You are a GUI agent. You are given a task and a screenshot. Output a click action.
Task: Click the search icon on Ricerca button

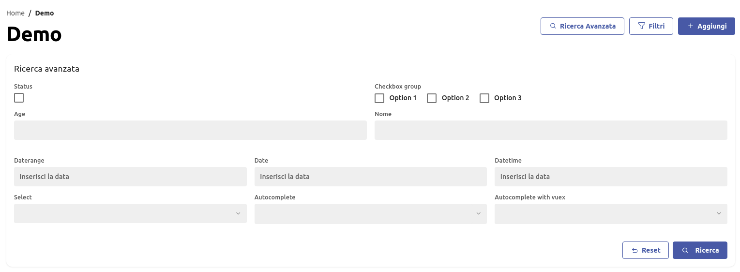(685, 250)
